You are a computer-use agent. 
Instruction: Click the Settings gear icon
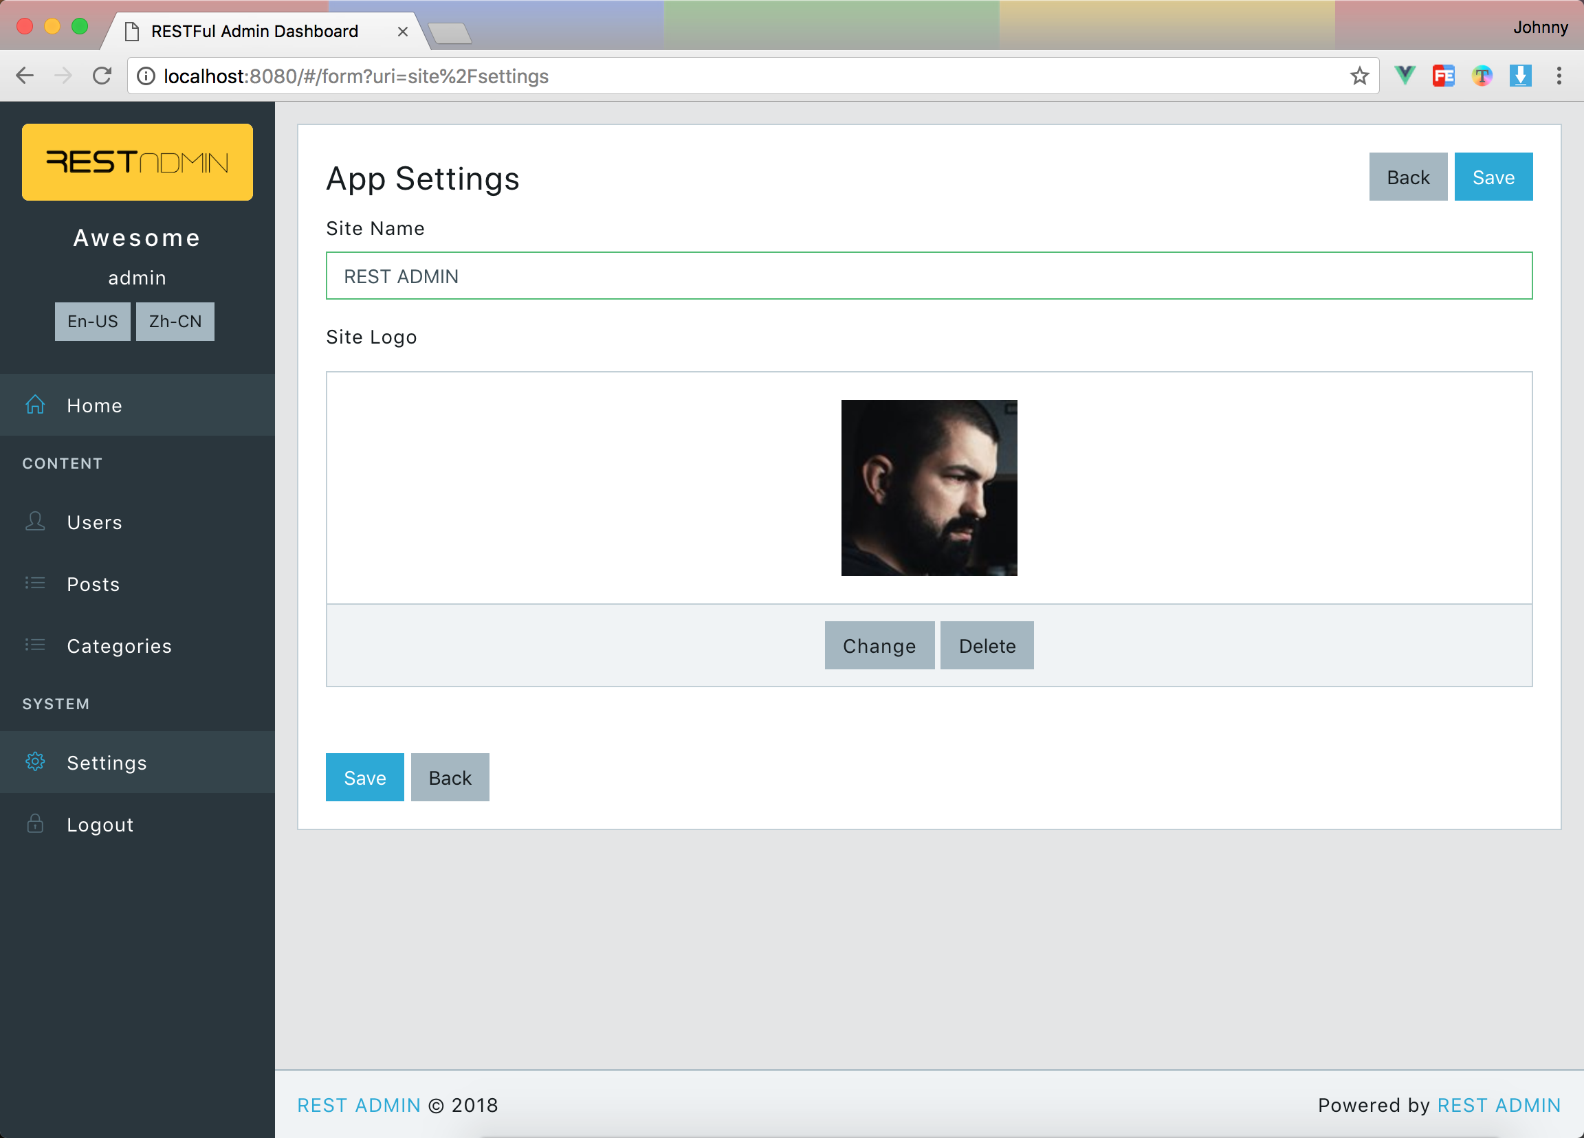(x=35, y=761)
